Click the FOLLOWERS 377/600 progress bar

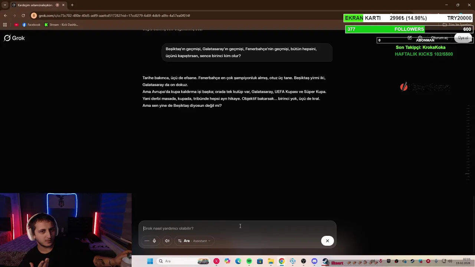point(409,29)
